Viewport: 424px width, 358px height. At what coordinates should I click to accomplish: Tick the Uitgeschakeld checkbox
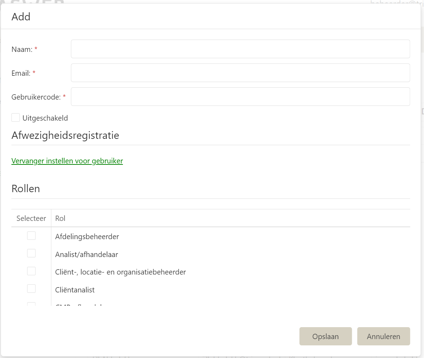click(16, 117)
